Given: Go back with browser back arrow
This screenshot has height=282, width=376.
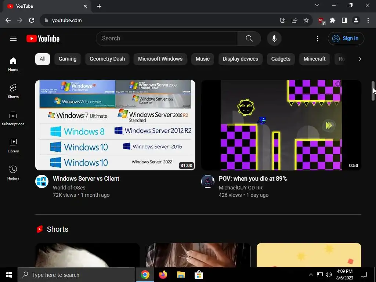Looking at the screenshot, I should pos(8,21).
